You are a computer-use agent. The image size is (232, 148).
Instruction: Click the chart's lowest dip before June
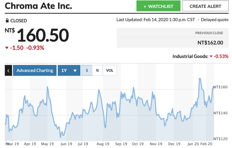tap(60, 137)
